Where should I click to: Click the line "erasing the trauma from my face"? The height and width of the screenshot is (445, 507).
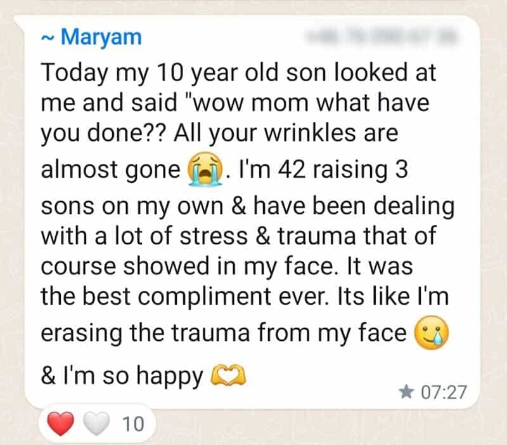(x=222, y=334)
